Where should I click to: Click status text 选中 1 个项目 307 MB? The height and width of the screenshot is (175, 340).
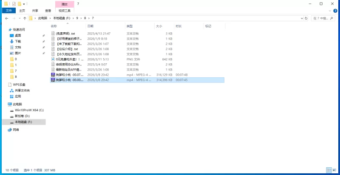40,170
